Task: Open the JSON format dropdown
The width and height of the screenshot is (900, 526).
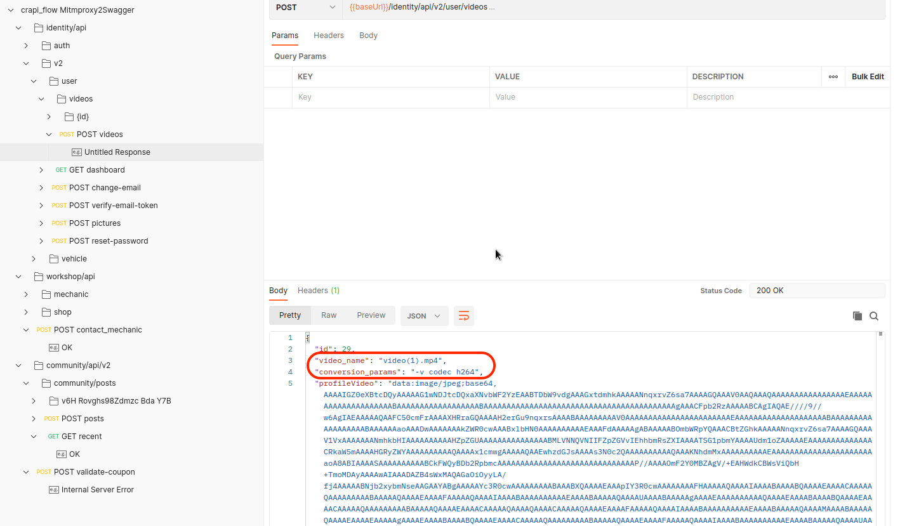Action: (x=423, y=316)
